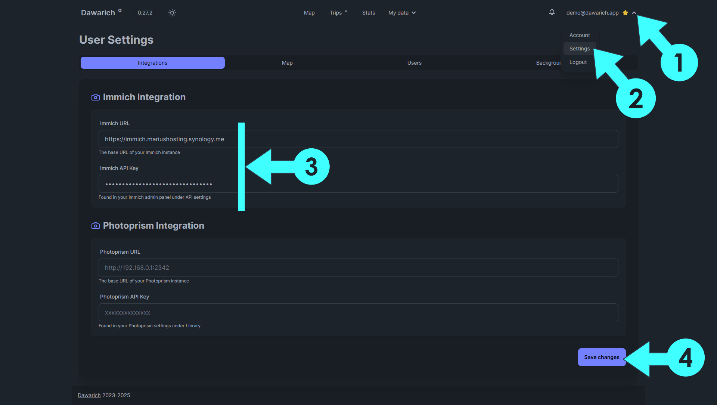Collapse the user menu chevron
The image size is (717, 405).
click(x=634, y=13)
